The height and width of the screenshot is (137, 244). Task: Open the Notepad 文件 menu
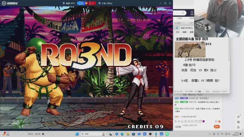[x=178, y=32]
